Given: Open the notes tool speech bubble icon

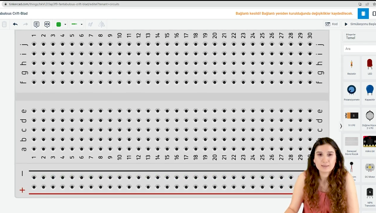Looking at the screenshot, I should (36, 24).
